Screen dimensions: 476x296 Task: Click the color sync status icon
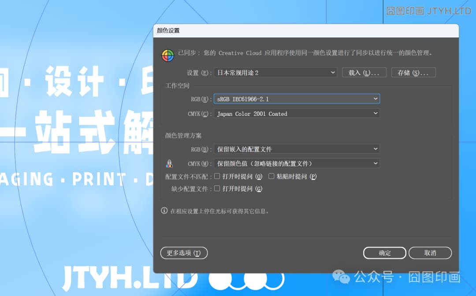[x=167, y=55]
